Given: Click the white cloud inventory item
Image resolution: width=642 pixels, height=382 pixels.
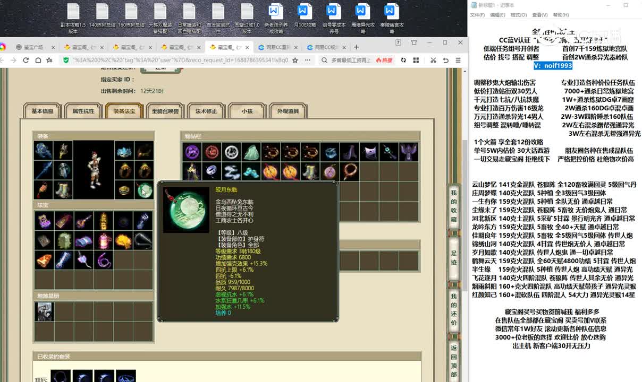Looking at the screenshot, I should pos(231,171).
